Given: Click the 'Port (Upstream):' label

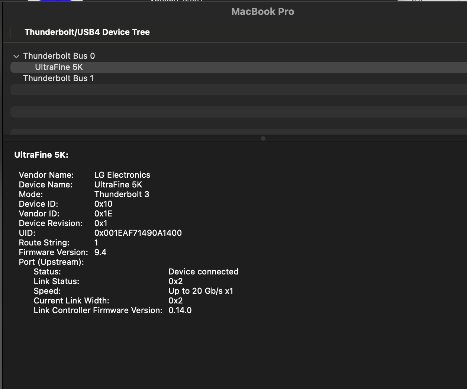Looking at the screenshot, I should coord(51,262).
